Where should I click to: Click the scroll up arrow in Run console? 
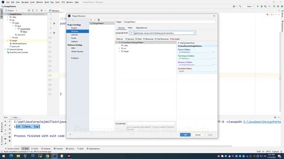coord(10,122)
